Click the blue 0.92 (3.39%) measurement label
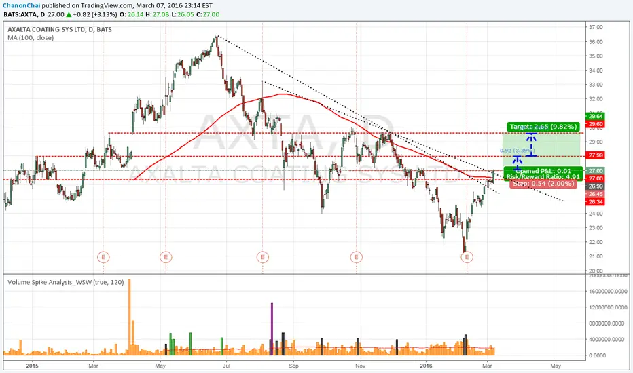 coord(517,151)
